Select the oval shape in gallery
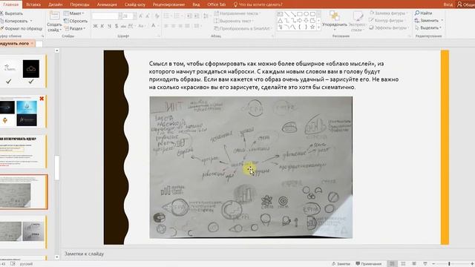 pos(306,14)
